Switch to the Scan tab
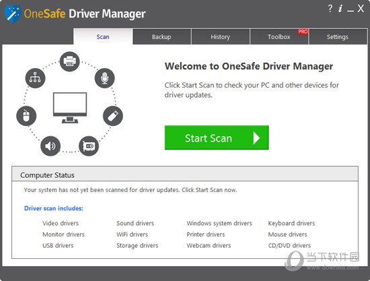Screen dimensions: 370x281 click(x=103, y=36)
